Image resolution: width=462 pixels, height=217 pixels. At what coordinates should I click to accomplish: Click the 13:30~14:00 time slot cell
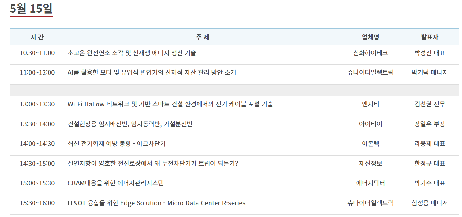coord(37,124)
